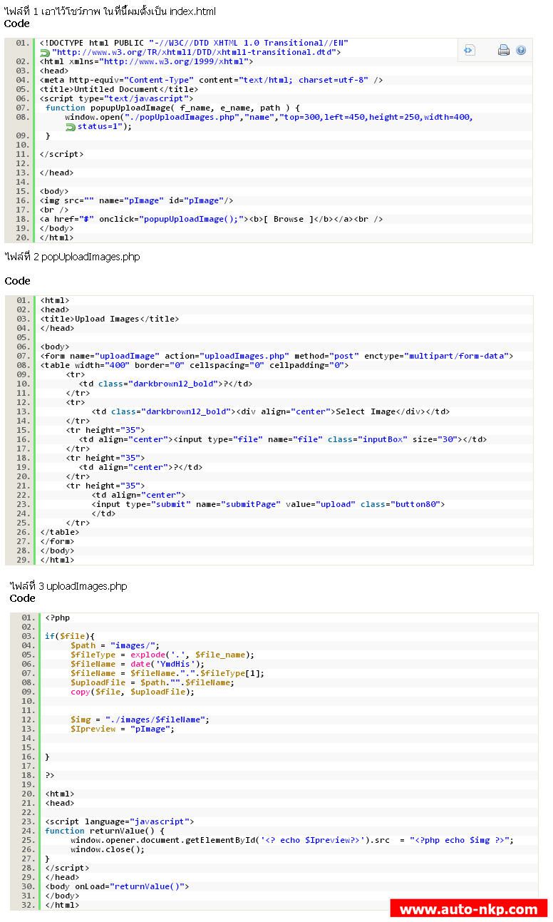Click the form name uploadImage line
Screen dimensions: 553x922
tap(276, 356)
